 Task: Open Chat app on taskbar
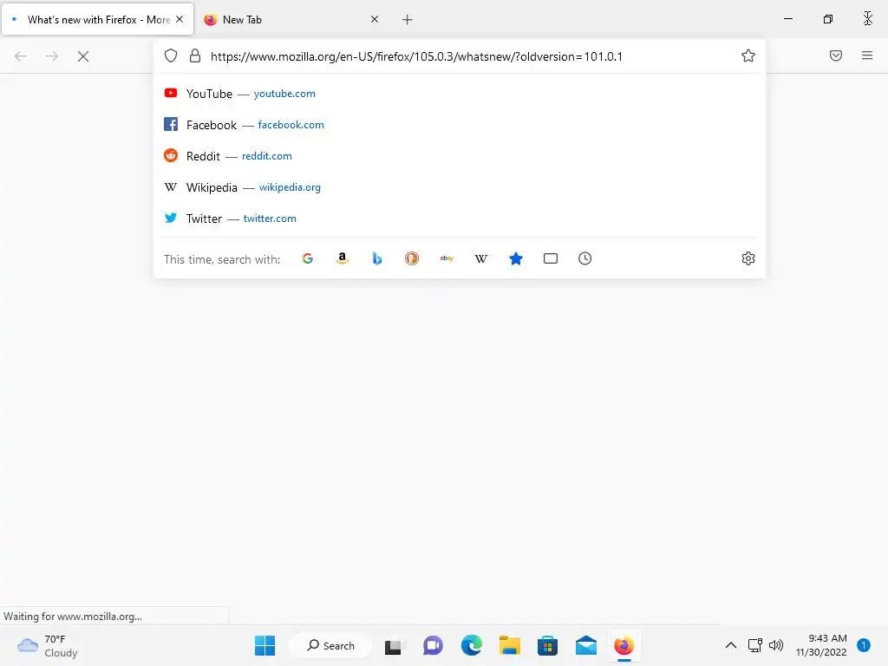[x=434, y=645]
